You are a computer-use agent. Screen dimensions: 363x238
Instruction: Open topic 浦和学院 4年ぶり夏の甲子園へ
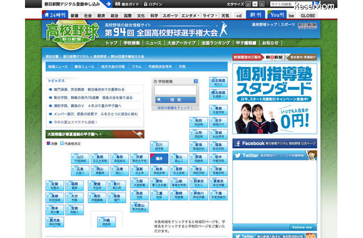[87, 106]
